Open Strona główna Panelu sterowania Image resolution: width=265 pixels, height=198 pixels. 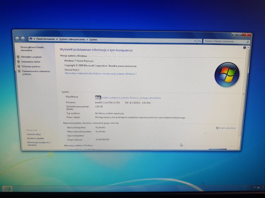coord(32,49)
